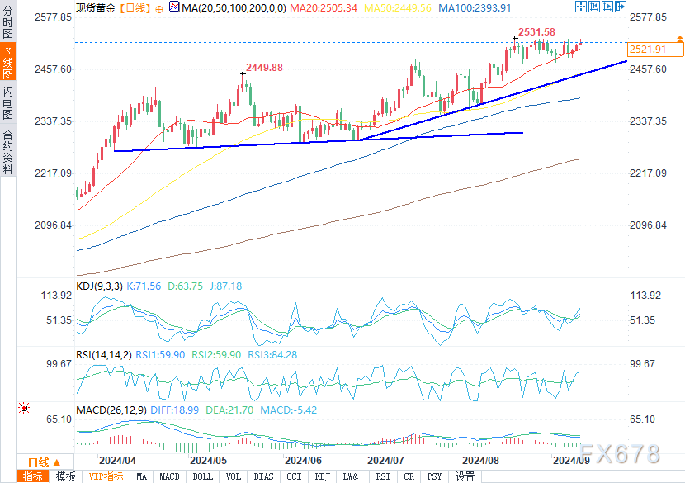Select the VIP指标 tab
This screenshot has width=685, height=483.
[106, 476]
